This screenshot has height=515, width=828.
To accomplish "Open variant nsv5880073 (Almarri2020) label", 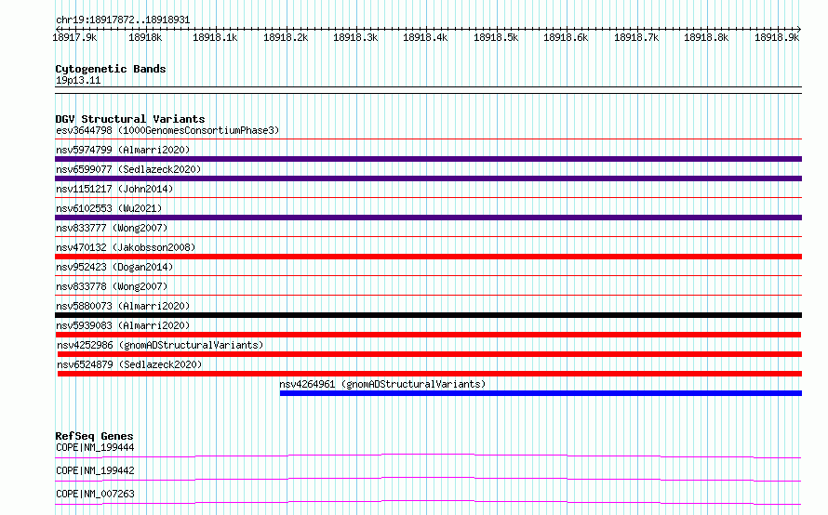I will click(123, 306).
